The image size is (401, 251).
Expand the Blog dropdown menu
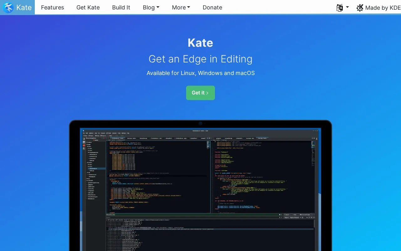point(151,8)
